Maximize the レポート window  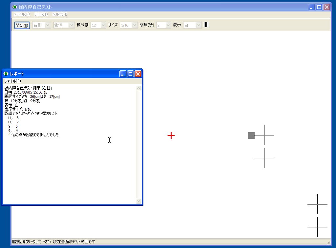point(130,74)
